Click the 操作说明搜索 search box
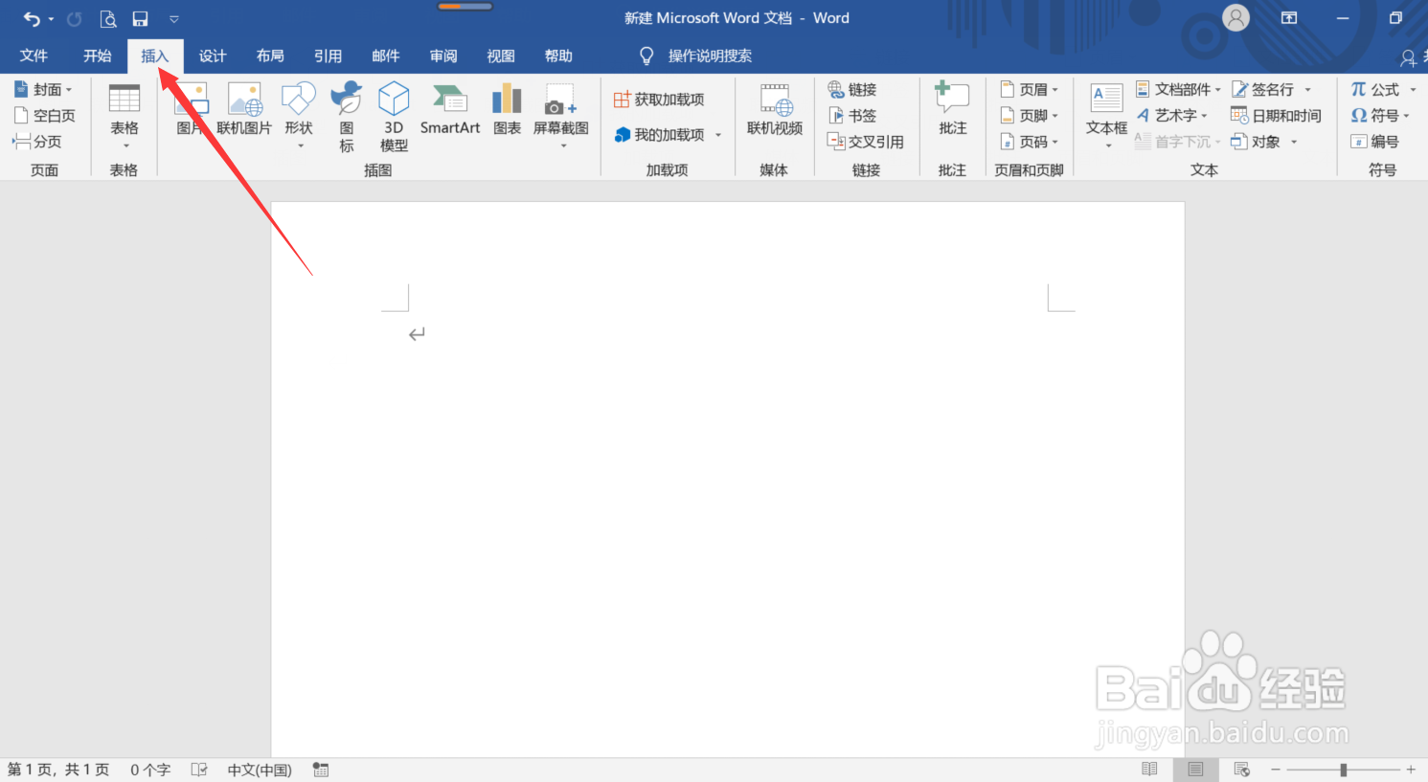Screen dimensions: 1428x782 click(x=710, y=56)
